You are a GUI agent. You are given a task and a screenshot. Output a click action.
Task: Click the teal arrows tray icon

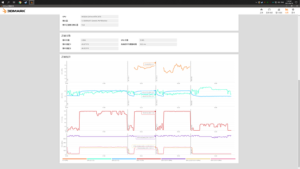tap(273, 3)
